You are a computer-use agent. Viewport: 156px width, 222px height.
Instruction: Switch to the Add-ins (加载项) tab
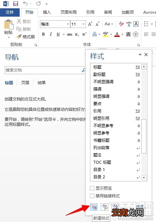(127, 12)
